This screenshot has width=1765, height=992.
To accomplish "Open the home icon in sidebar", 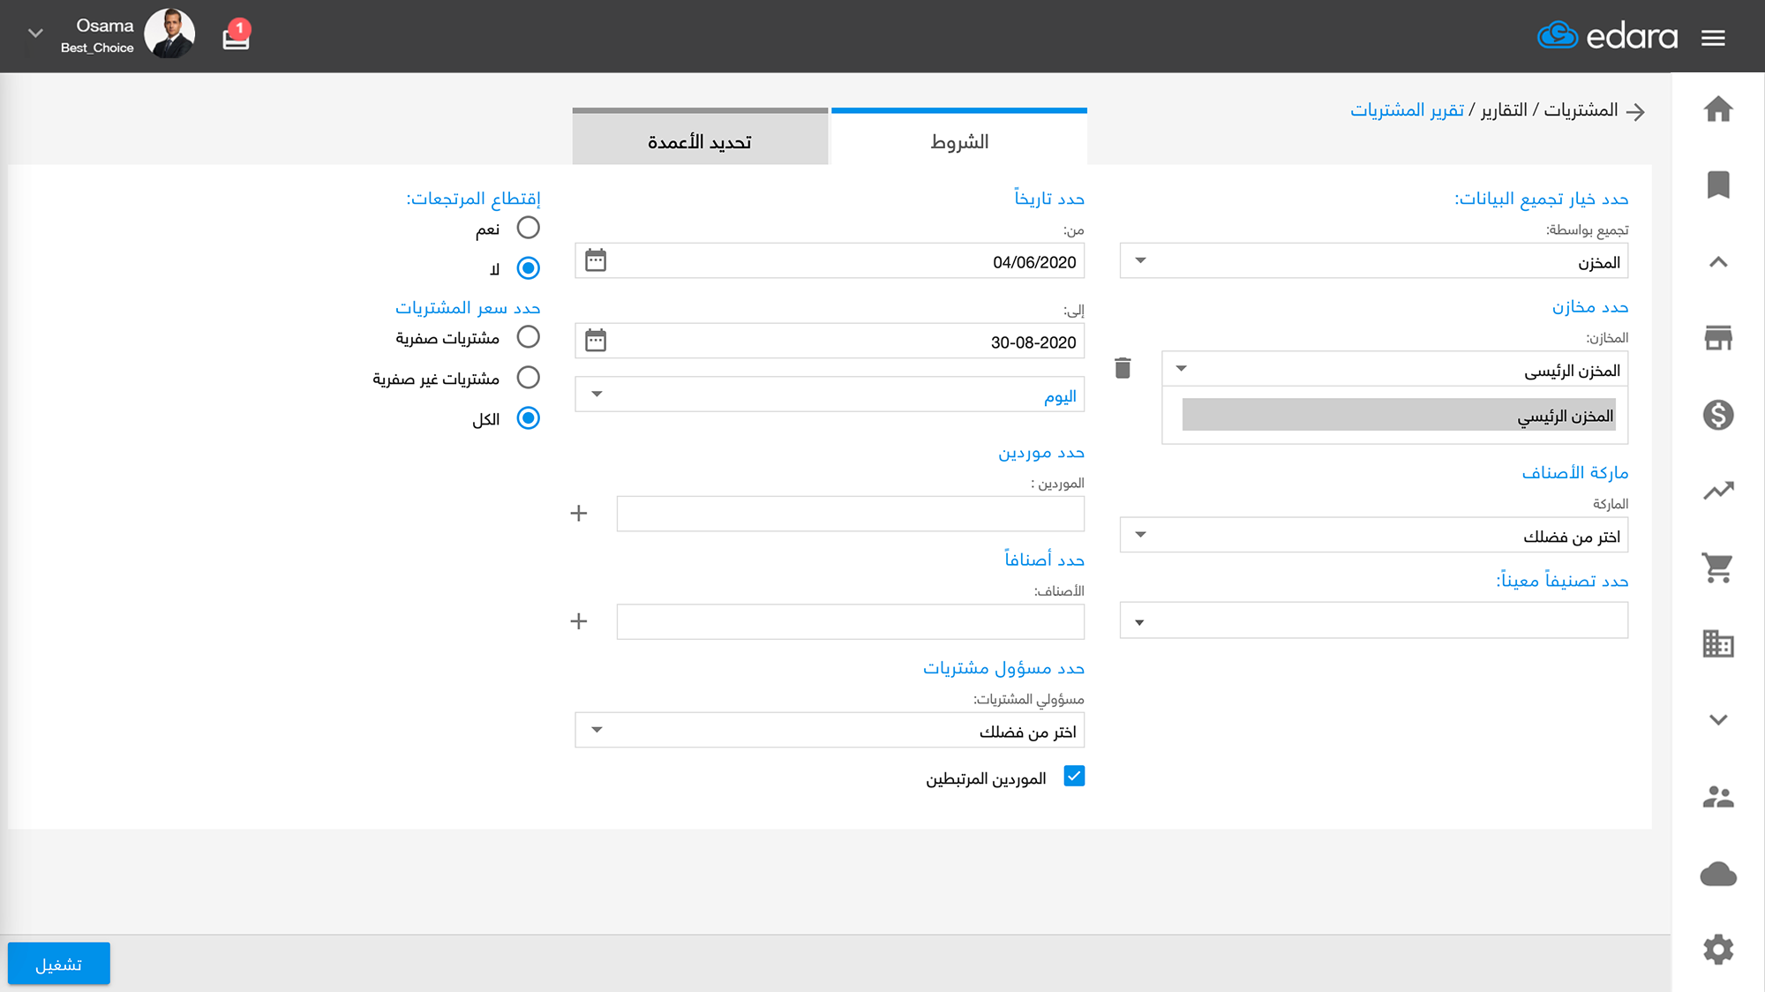I will click(1717, 109).
